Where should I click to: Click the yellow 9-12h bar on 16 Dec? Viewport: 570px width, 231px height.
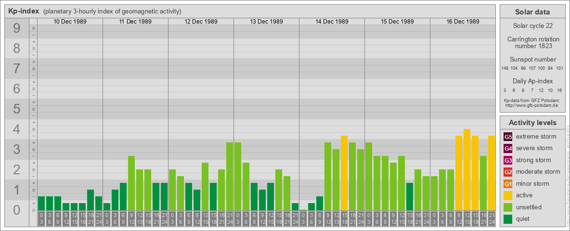tap(459, 173)
